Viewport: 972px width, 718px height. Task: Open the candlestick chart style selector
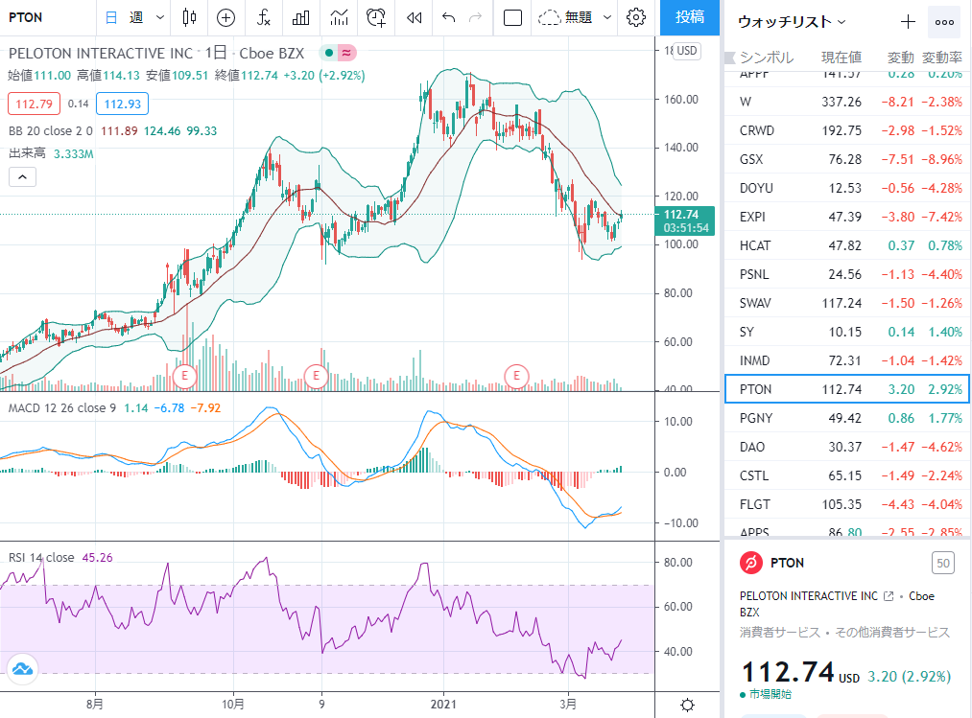[190, 17]
